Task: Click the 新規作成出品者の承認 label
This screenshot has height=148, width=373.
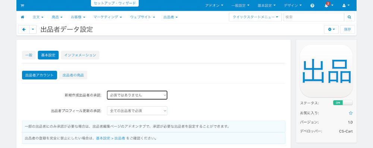Action: tap(83, 95)
